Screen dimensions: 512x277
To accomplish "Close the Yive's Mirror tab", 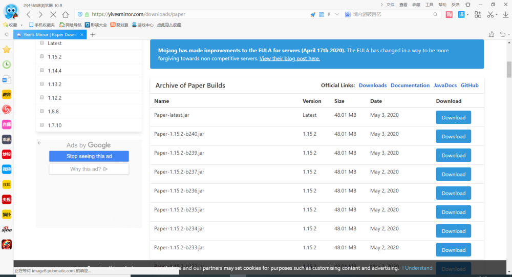I will pyautogui.click(x=82, y=35).
